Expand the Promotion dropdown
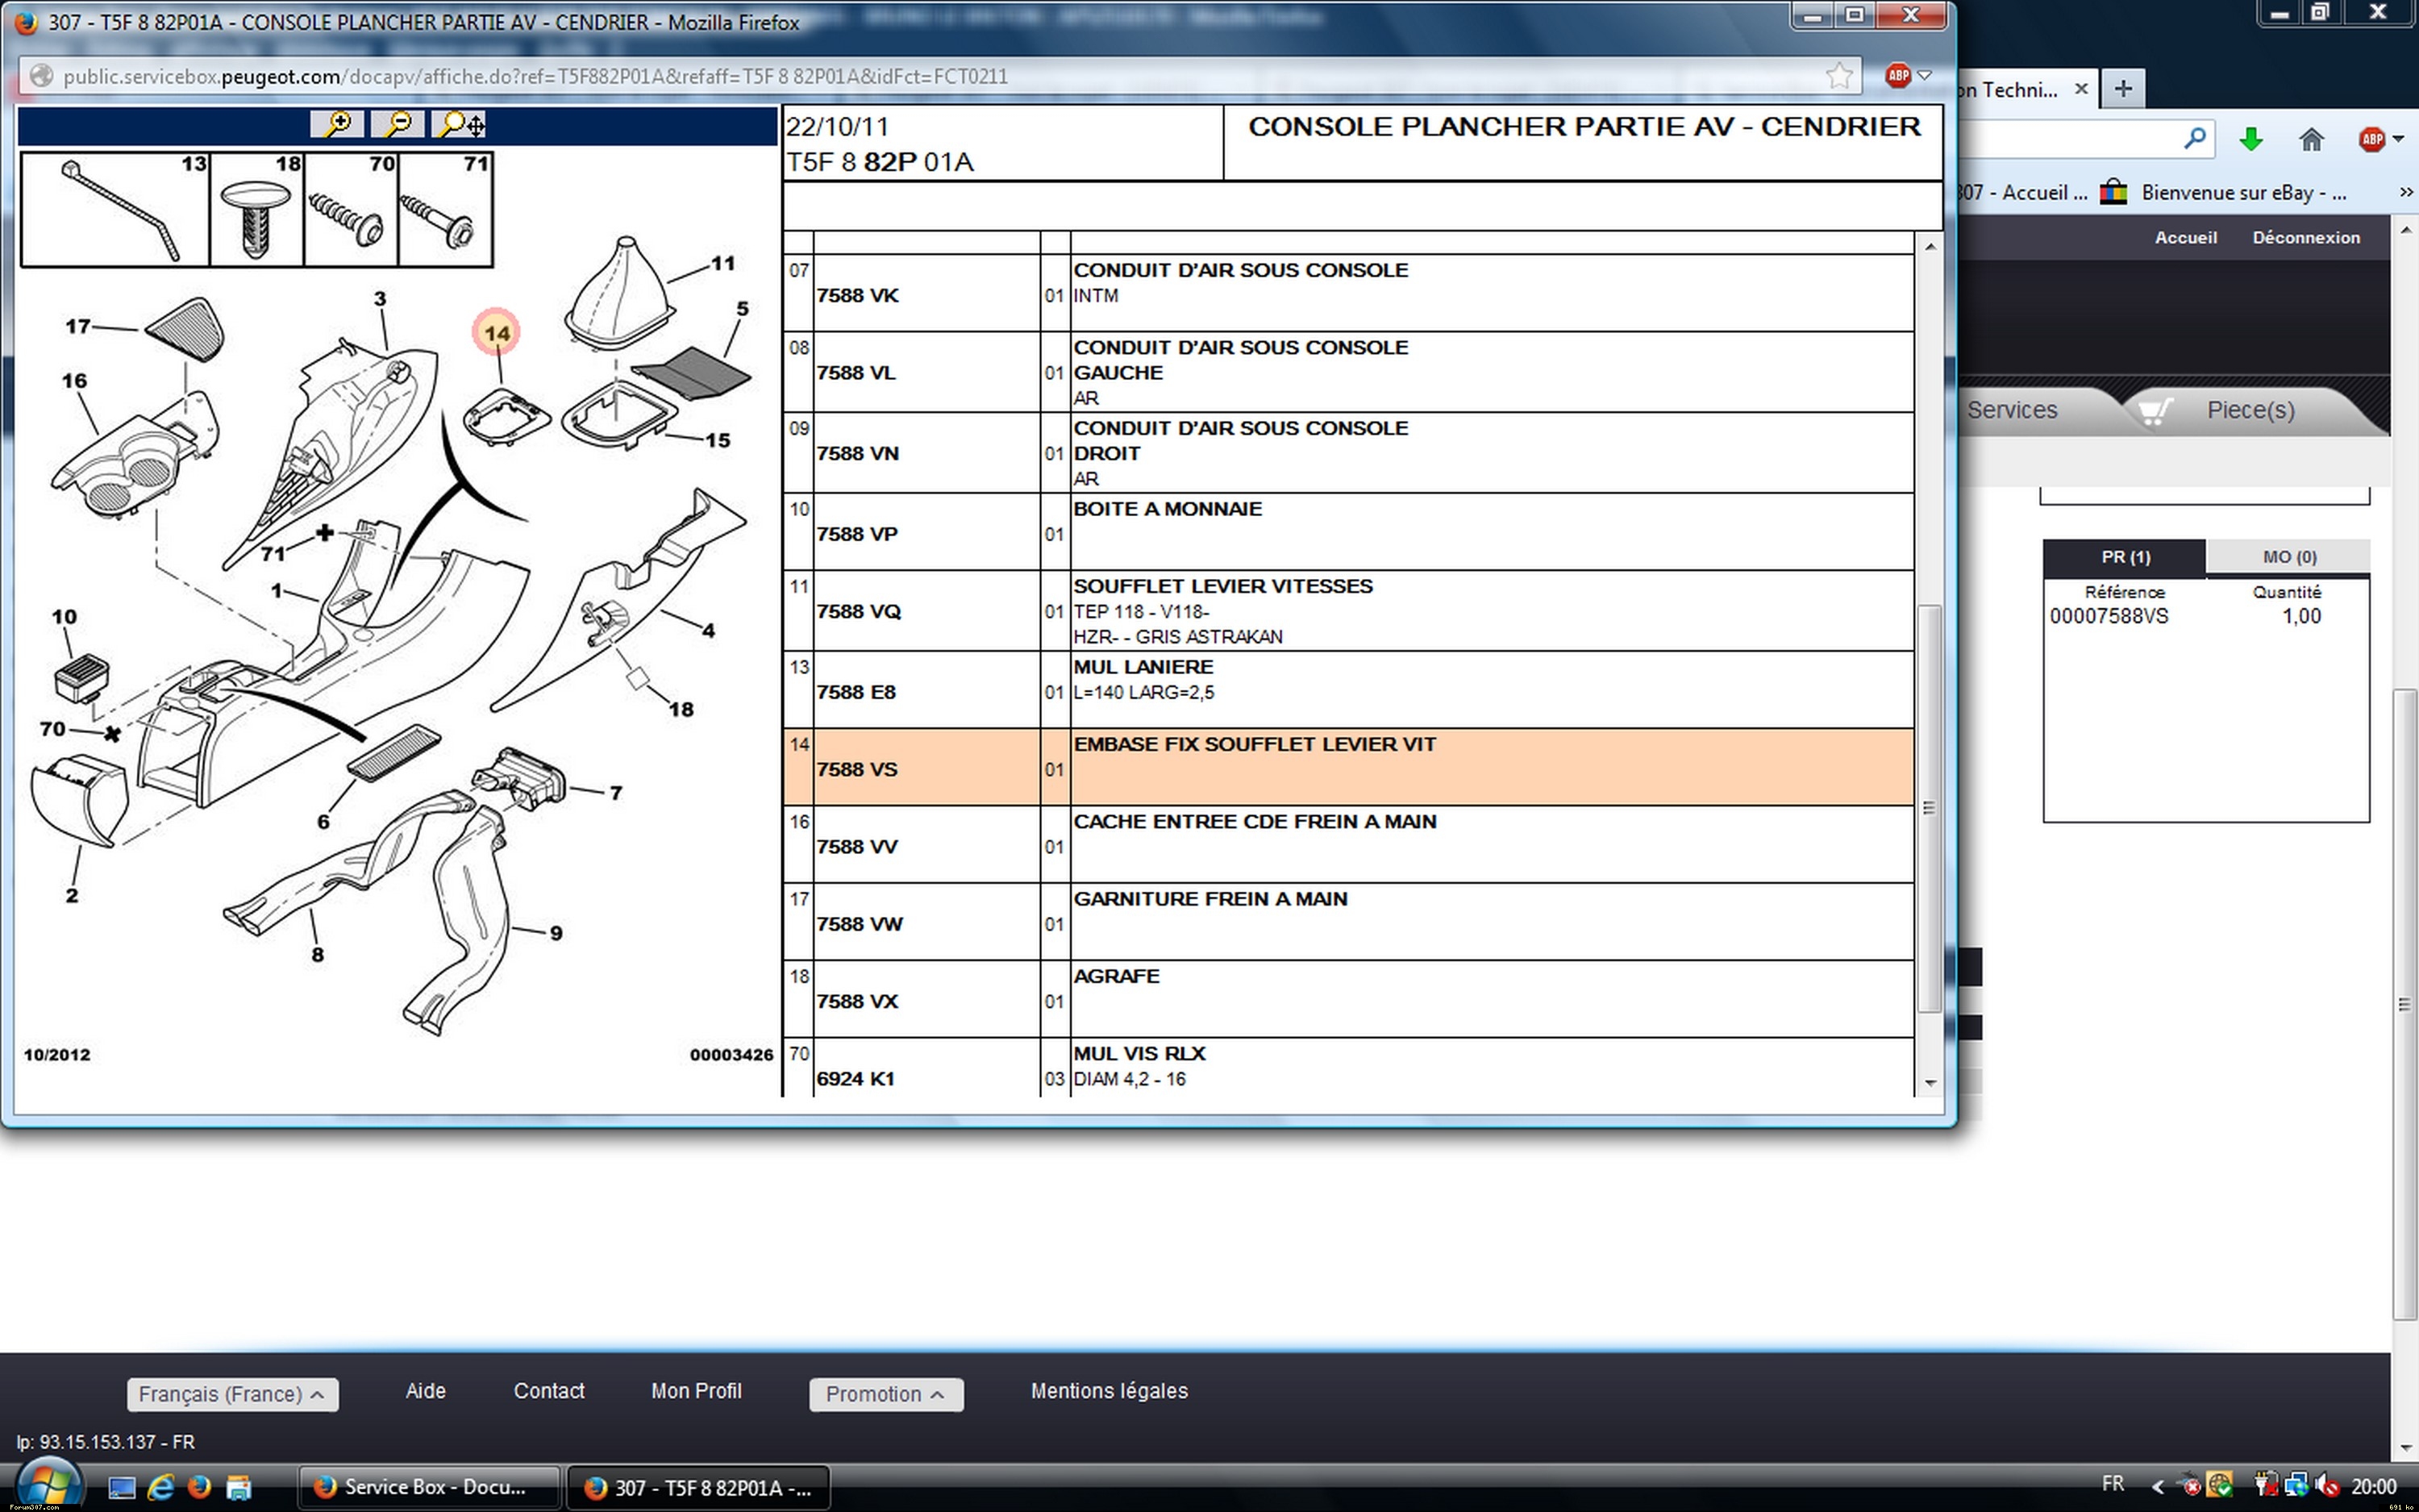The height and width of the screenshot is (1512, 2419). coord(885,1394)
